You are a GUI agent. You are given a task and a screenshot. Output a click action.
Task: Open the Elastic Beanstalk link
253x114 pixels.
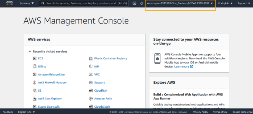pyautogui.click(x=49, y=107)
